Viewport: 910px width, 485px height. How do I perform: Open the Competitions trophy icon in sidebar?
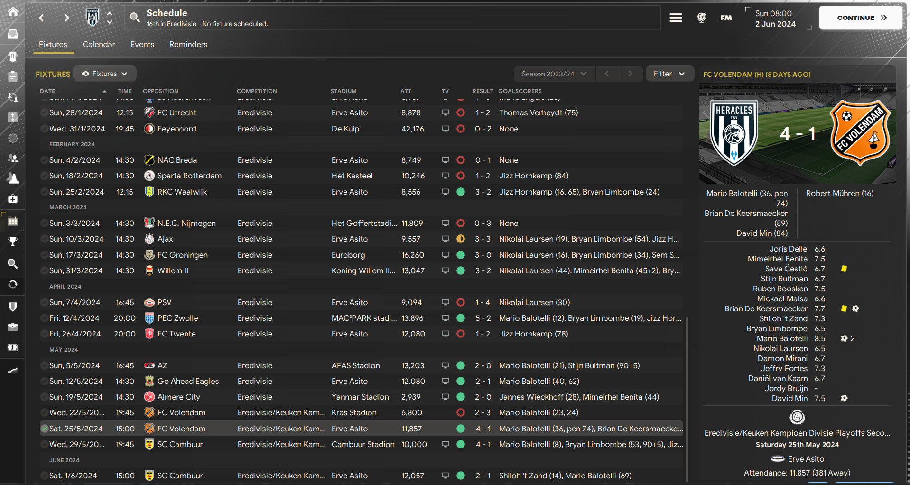coord(13,242)
